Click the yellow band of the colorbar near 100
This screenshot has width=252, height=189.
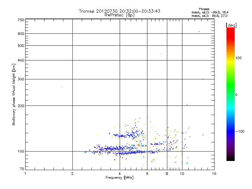coord(231,62)
